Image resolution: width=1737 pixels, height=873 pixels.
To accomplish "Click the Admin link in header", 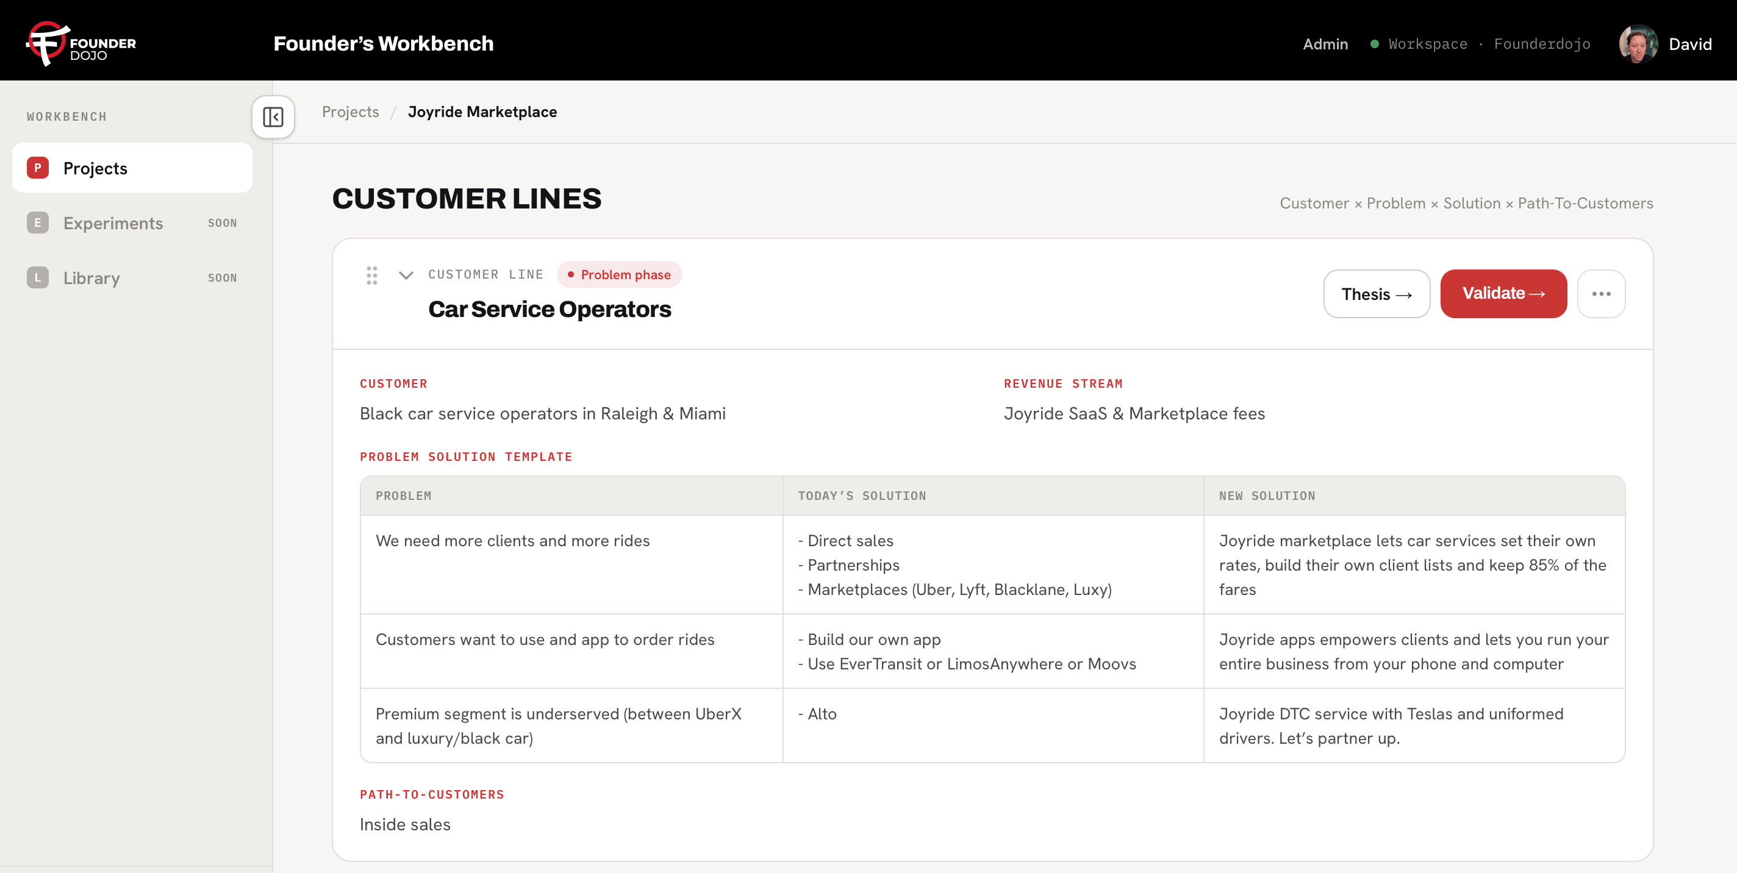I will click(1325, 44).
